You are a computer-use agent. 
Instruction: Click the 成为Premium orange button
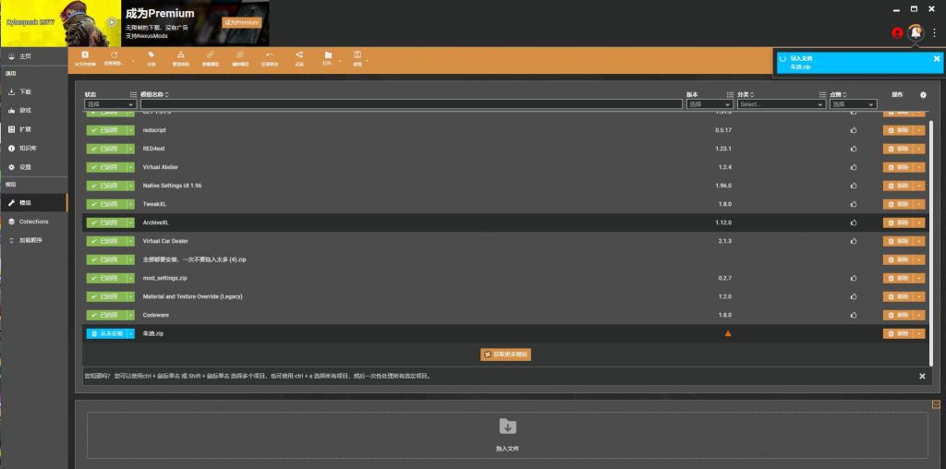241,22
